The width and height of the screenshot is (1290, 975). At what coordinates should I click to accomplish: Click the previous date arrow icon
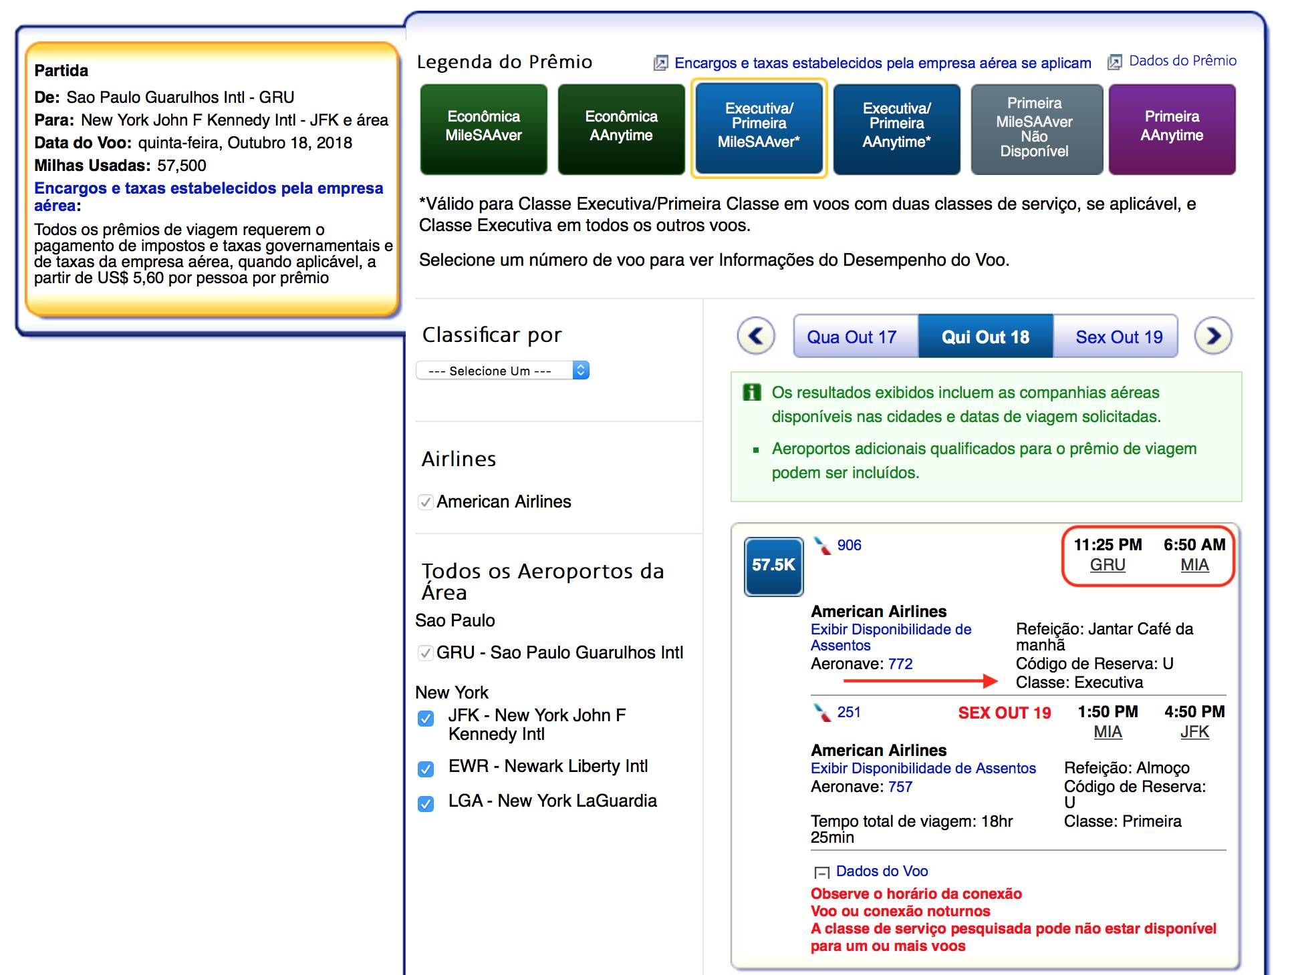point(756,336)
